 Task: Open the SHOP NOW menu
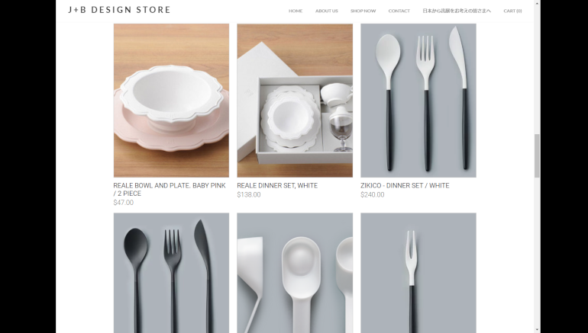click(x=363, y=11)
